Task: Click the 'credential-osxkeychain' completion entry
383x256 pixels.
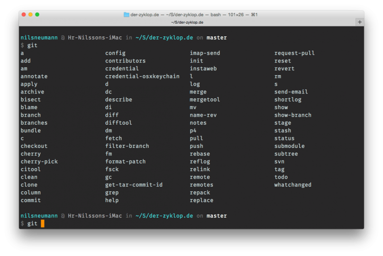Action: click(142, 77)
